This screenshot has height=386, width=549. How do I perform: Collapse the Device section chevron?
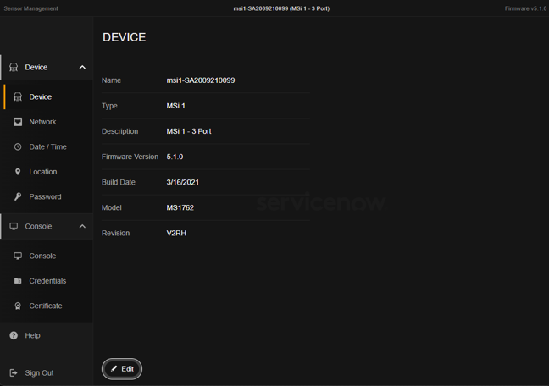tap(82, 67)
